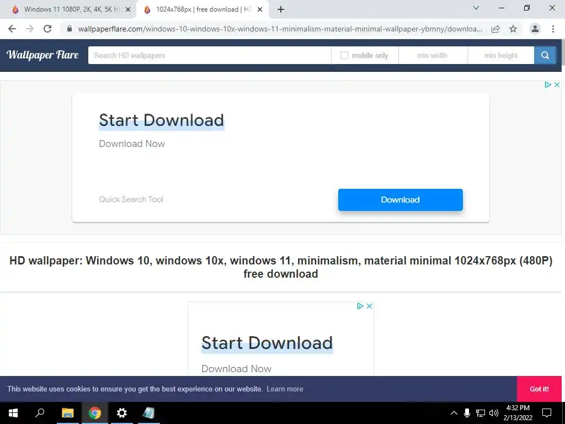Open File Explorer from taskbar
Image resolution: width=565 pixels, height=424 pixels.
(68, 413)
